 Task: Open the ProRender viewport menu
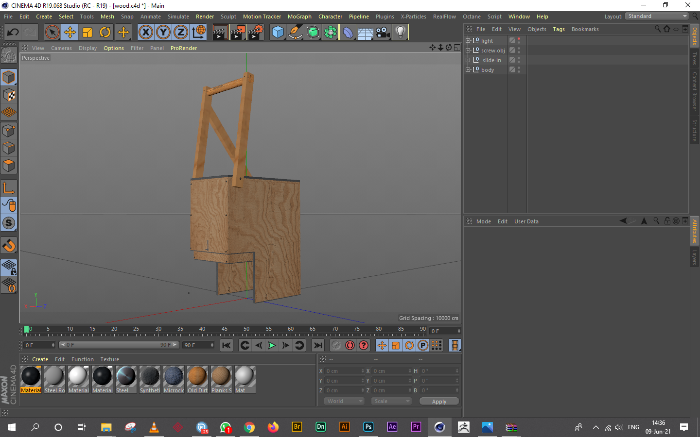pos(184,48)
